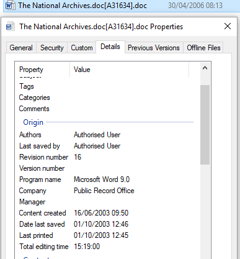
Task: Click the Origin section heading
Action: [x=33, y=122]
